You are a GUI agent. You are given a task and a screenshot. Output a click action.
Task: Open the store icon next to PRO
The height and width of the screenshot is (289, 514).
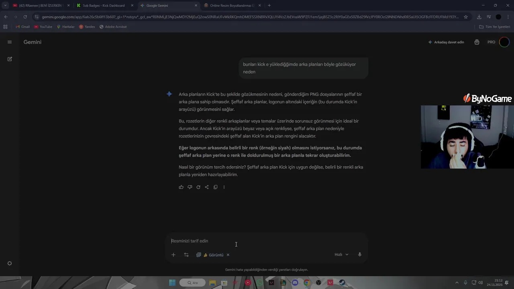pos(477,42)
